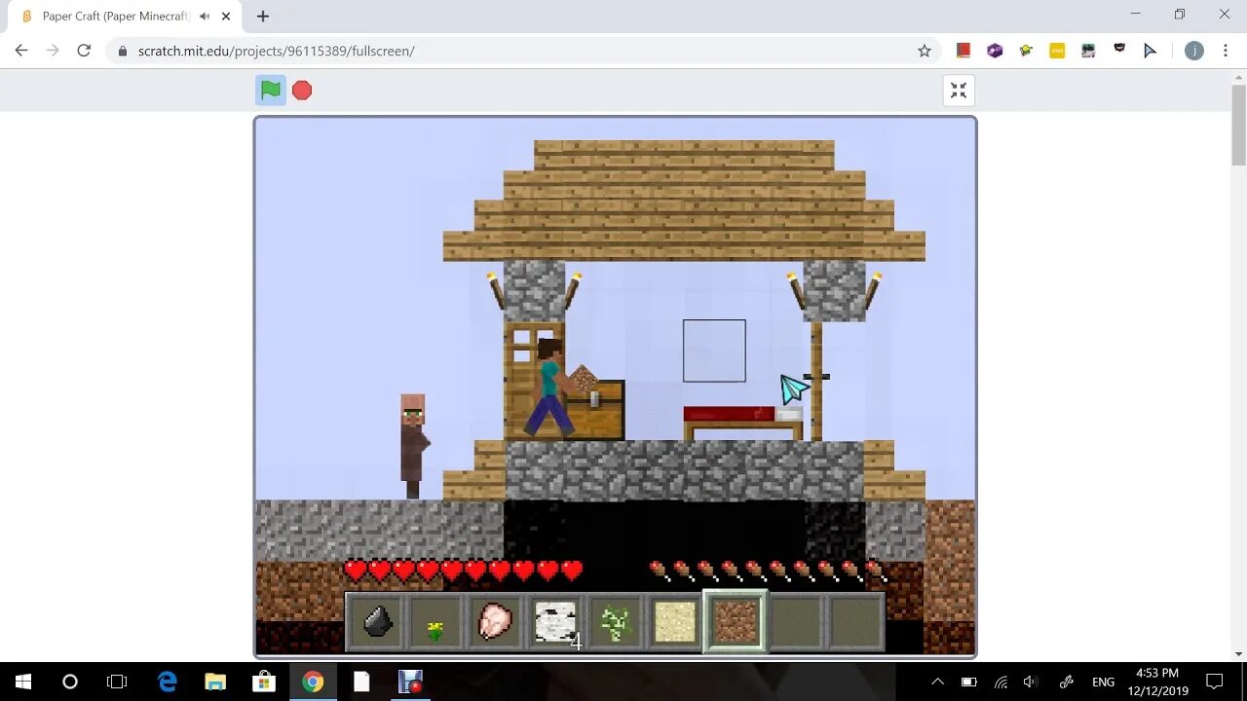The image size is (1247, 701).
Task: Open Wi-Fi network settings in tray
Action: pyautogui.click(x=1000, y=682)
